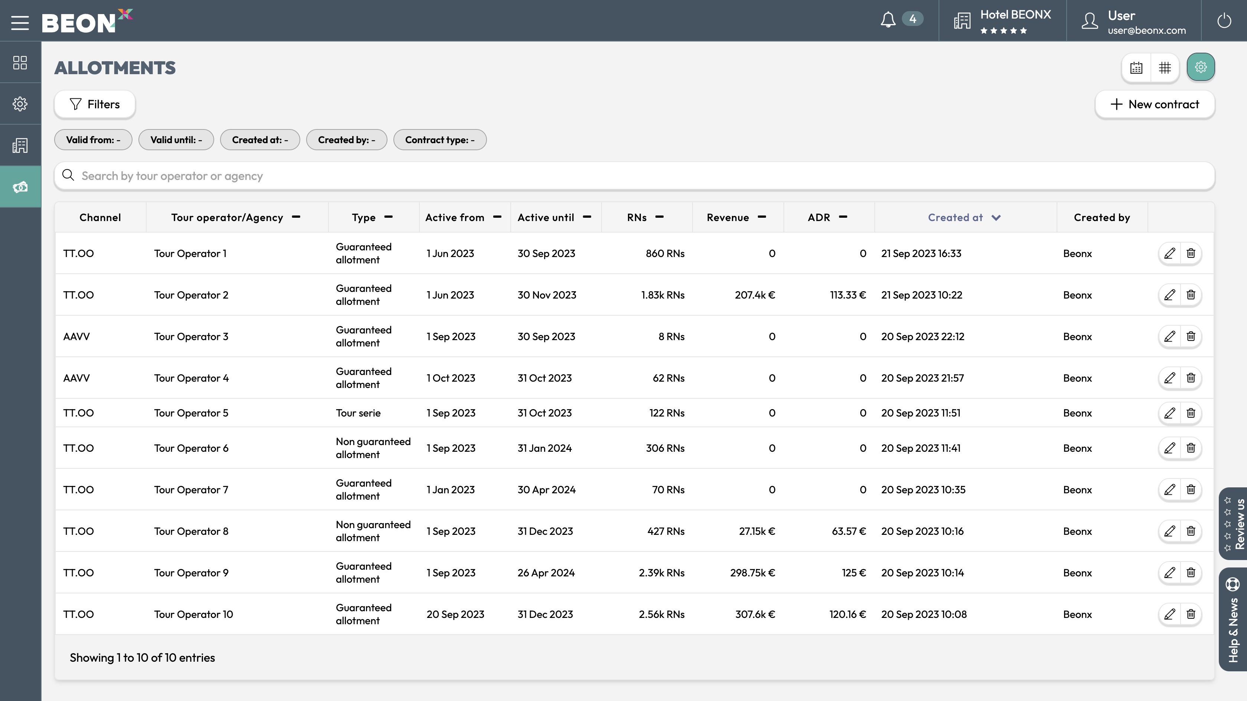
Task: Edit Tour Operator 7 contract
Action: (x=1169, y=490)
